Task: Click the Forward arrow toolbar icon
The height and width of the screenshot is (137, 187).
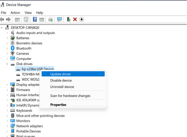Action: pyautogui.click(x=8, y=19)
